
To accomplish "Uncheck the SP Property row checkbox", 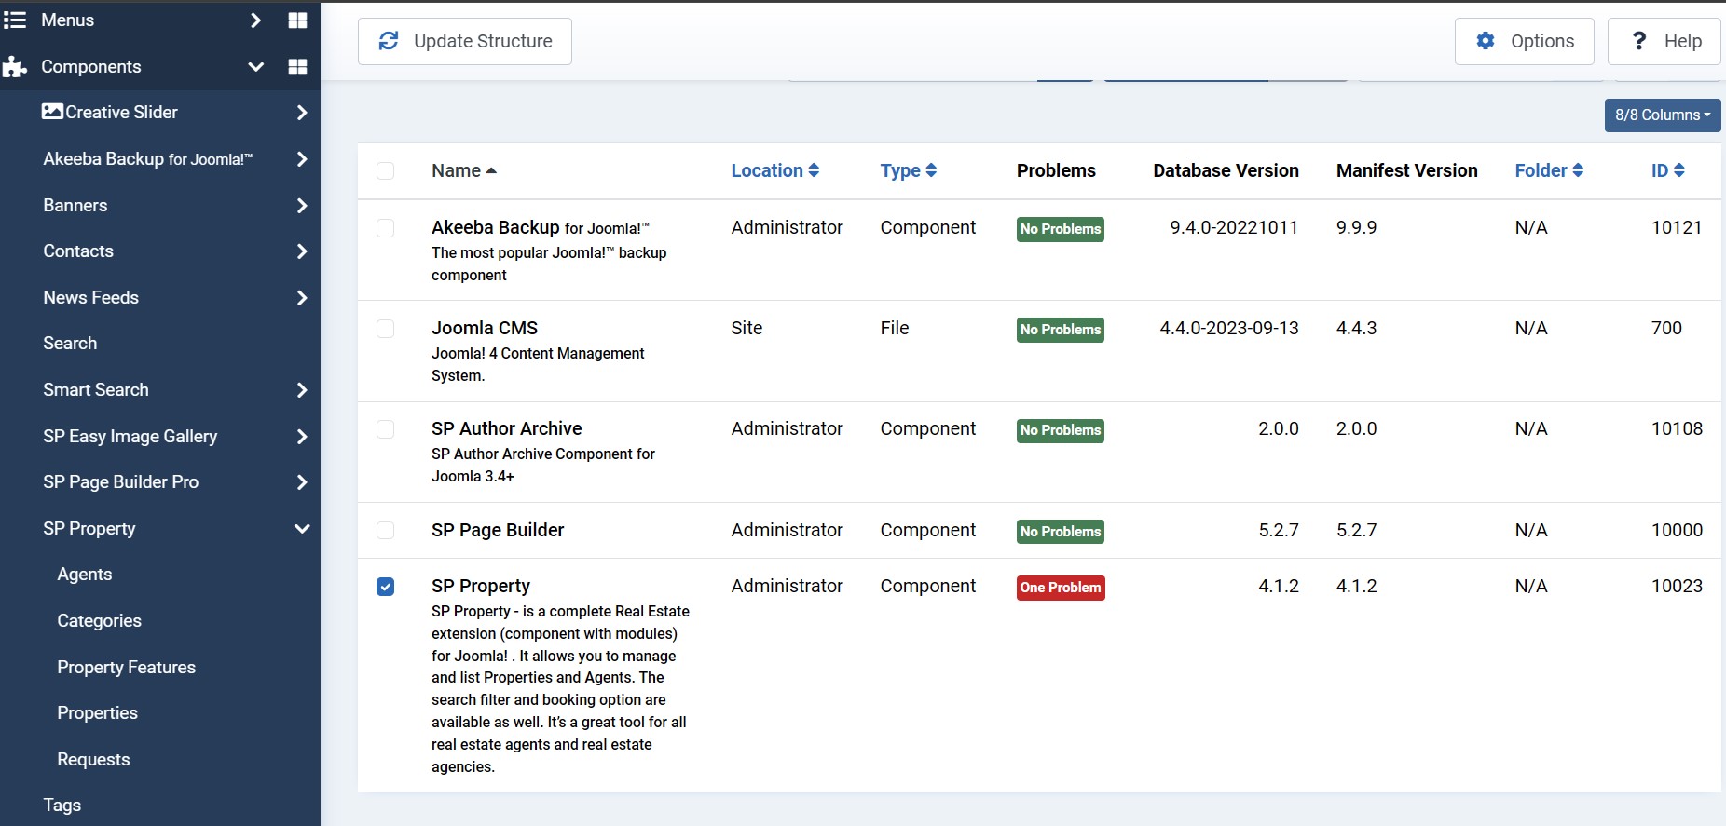I will [x=385, y=587].
